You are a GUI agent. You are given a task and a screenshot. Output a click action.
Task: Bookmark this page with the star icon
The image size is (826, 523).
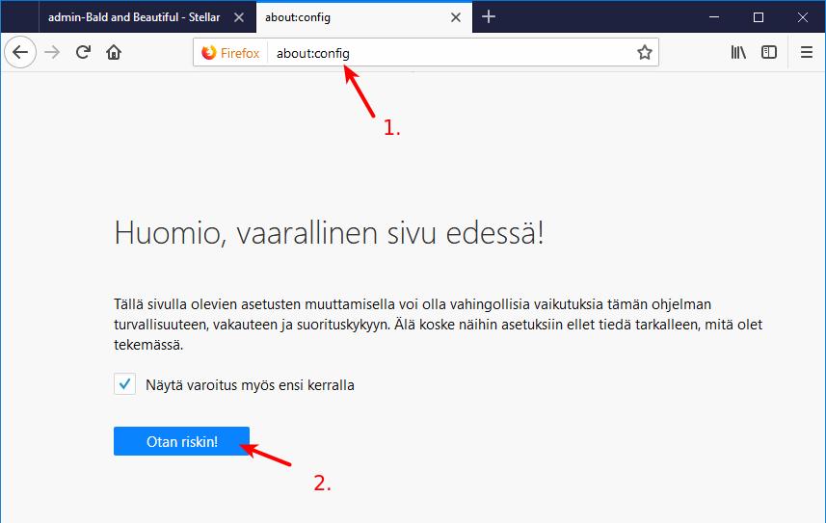645,53
